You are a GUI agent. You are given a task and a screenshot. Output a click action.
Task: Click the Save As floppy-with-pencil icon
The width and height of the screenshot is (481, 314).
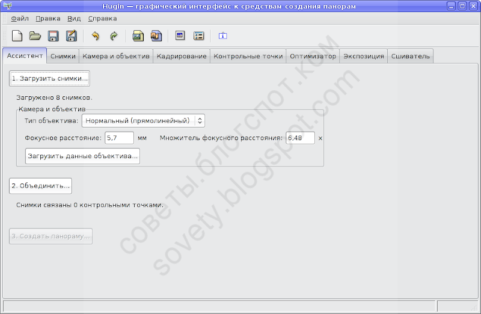(71, 36)
